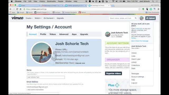This screenshot has width=169, height=95.
Task: Click the search magnifier icon in Vimeo header
Action: tap(136, 18)
